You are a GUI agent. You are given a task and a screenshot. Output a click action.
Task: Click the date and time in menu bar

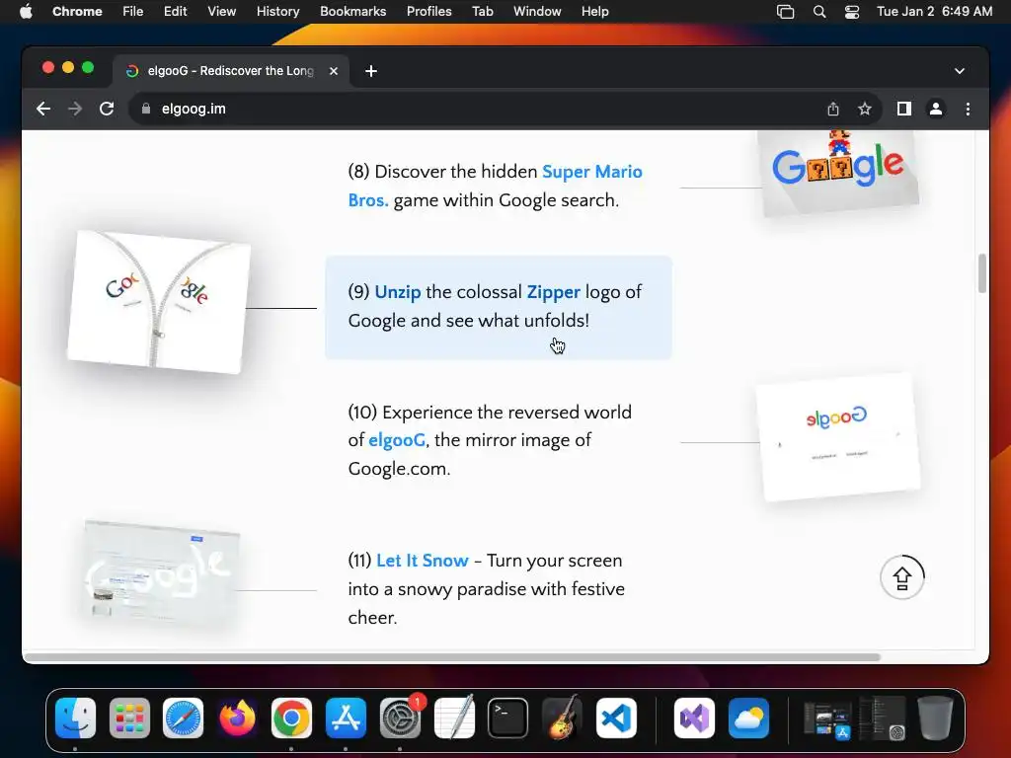[x=934, y=12]
